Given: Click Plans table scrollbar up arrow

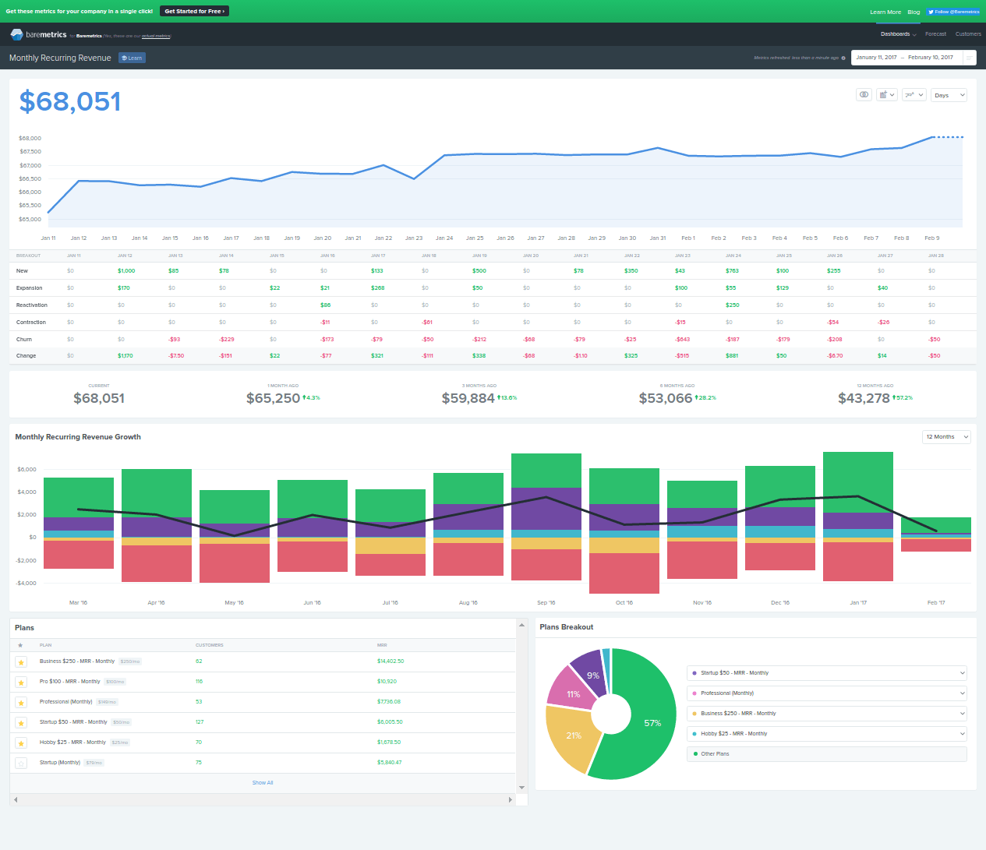Looking at the screenshot, I should point(522,626).
